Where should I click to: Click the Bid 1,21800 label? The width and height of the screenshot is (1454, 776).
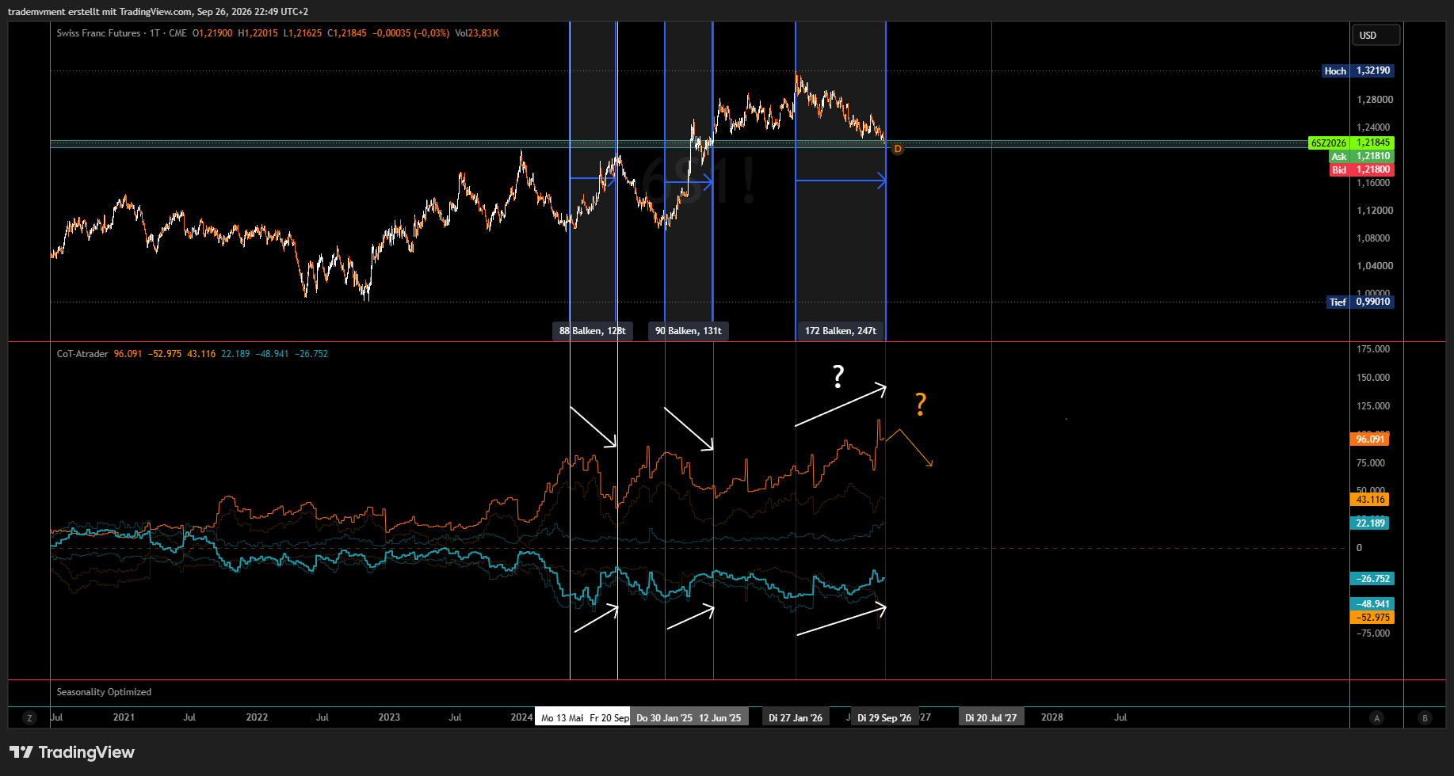coord(1361,169)
